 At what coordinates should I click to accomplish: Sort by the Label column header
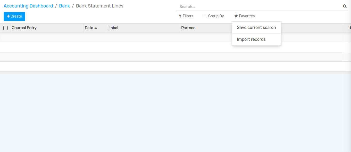pyautogui.click(x=113, y=28)
